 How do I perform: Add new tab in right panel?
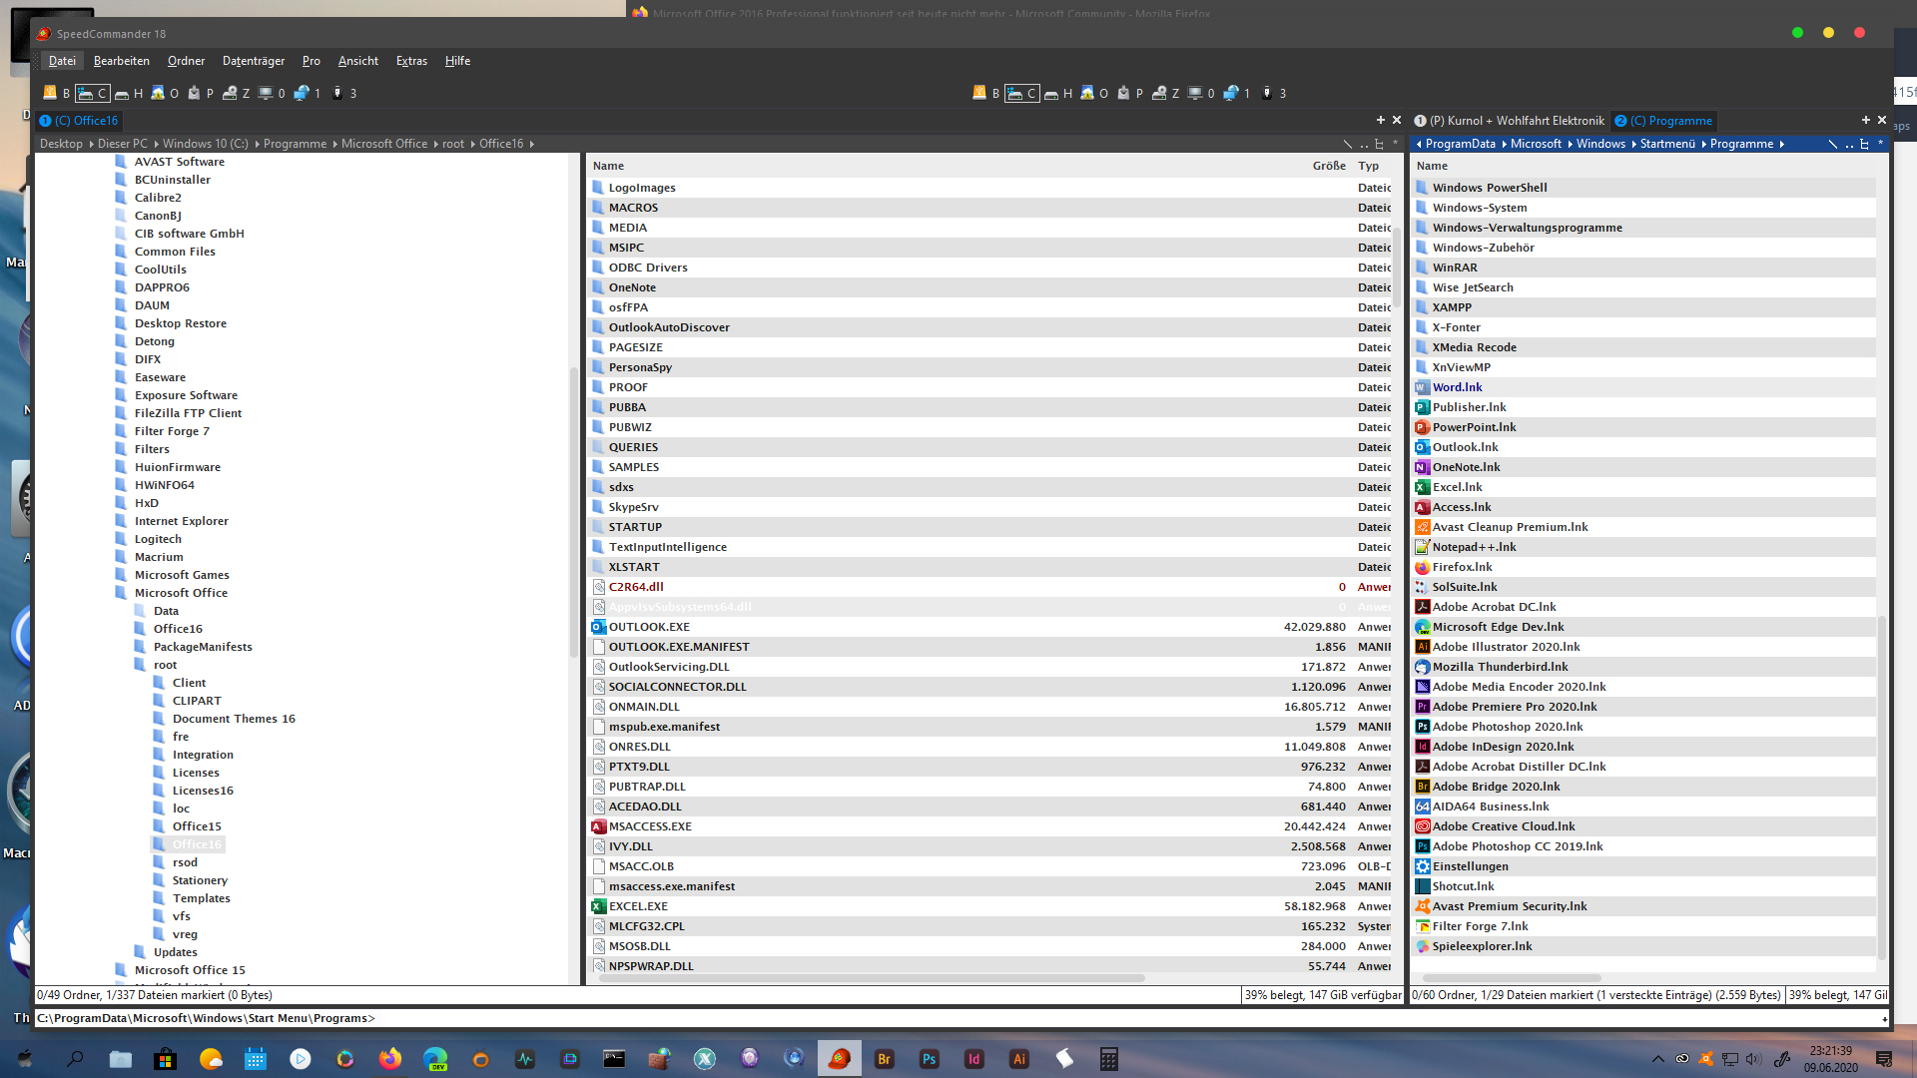point(1865,120)
